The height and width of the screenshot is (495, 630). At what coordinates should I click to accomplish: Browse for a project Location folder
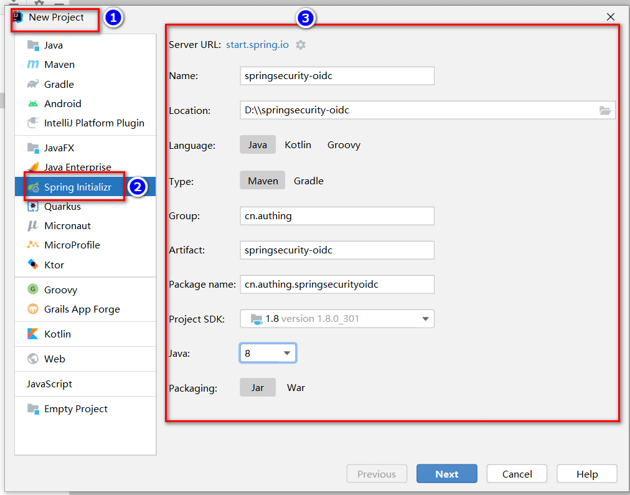tap(604, 110)
